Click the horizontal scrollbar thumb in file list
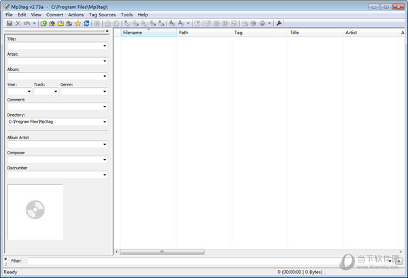 [162, 251]
